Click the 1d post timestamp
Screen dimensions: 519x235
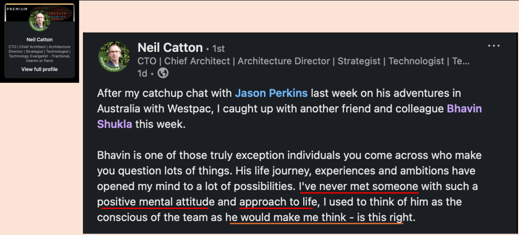coord(143,73)
